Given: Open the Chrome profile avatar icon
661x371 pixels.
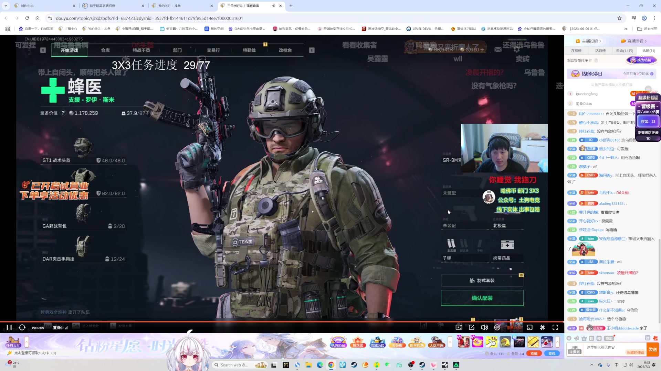Looking at the screenshot, I should click(x=644, y=18).
